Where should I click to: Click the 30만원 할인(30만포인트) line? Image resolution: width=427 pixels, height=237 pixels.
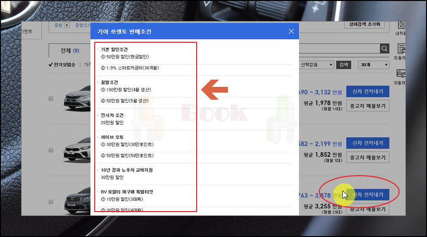tap(127, 144)
